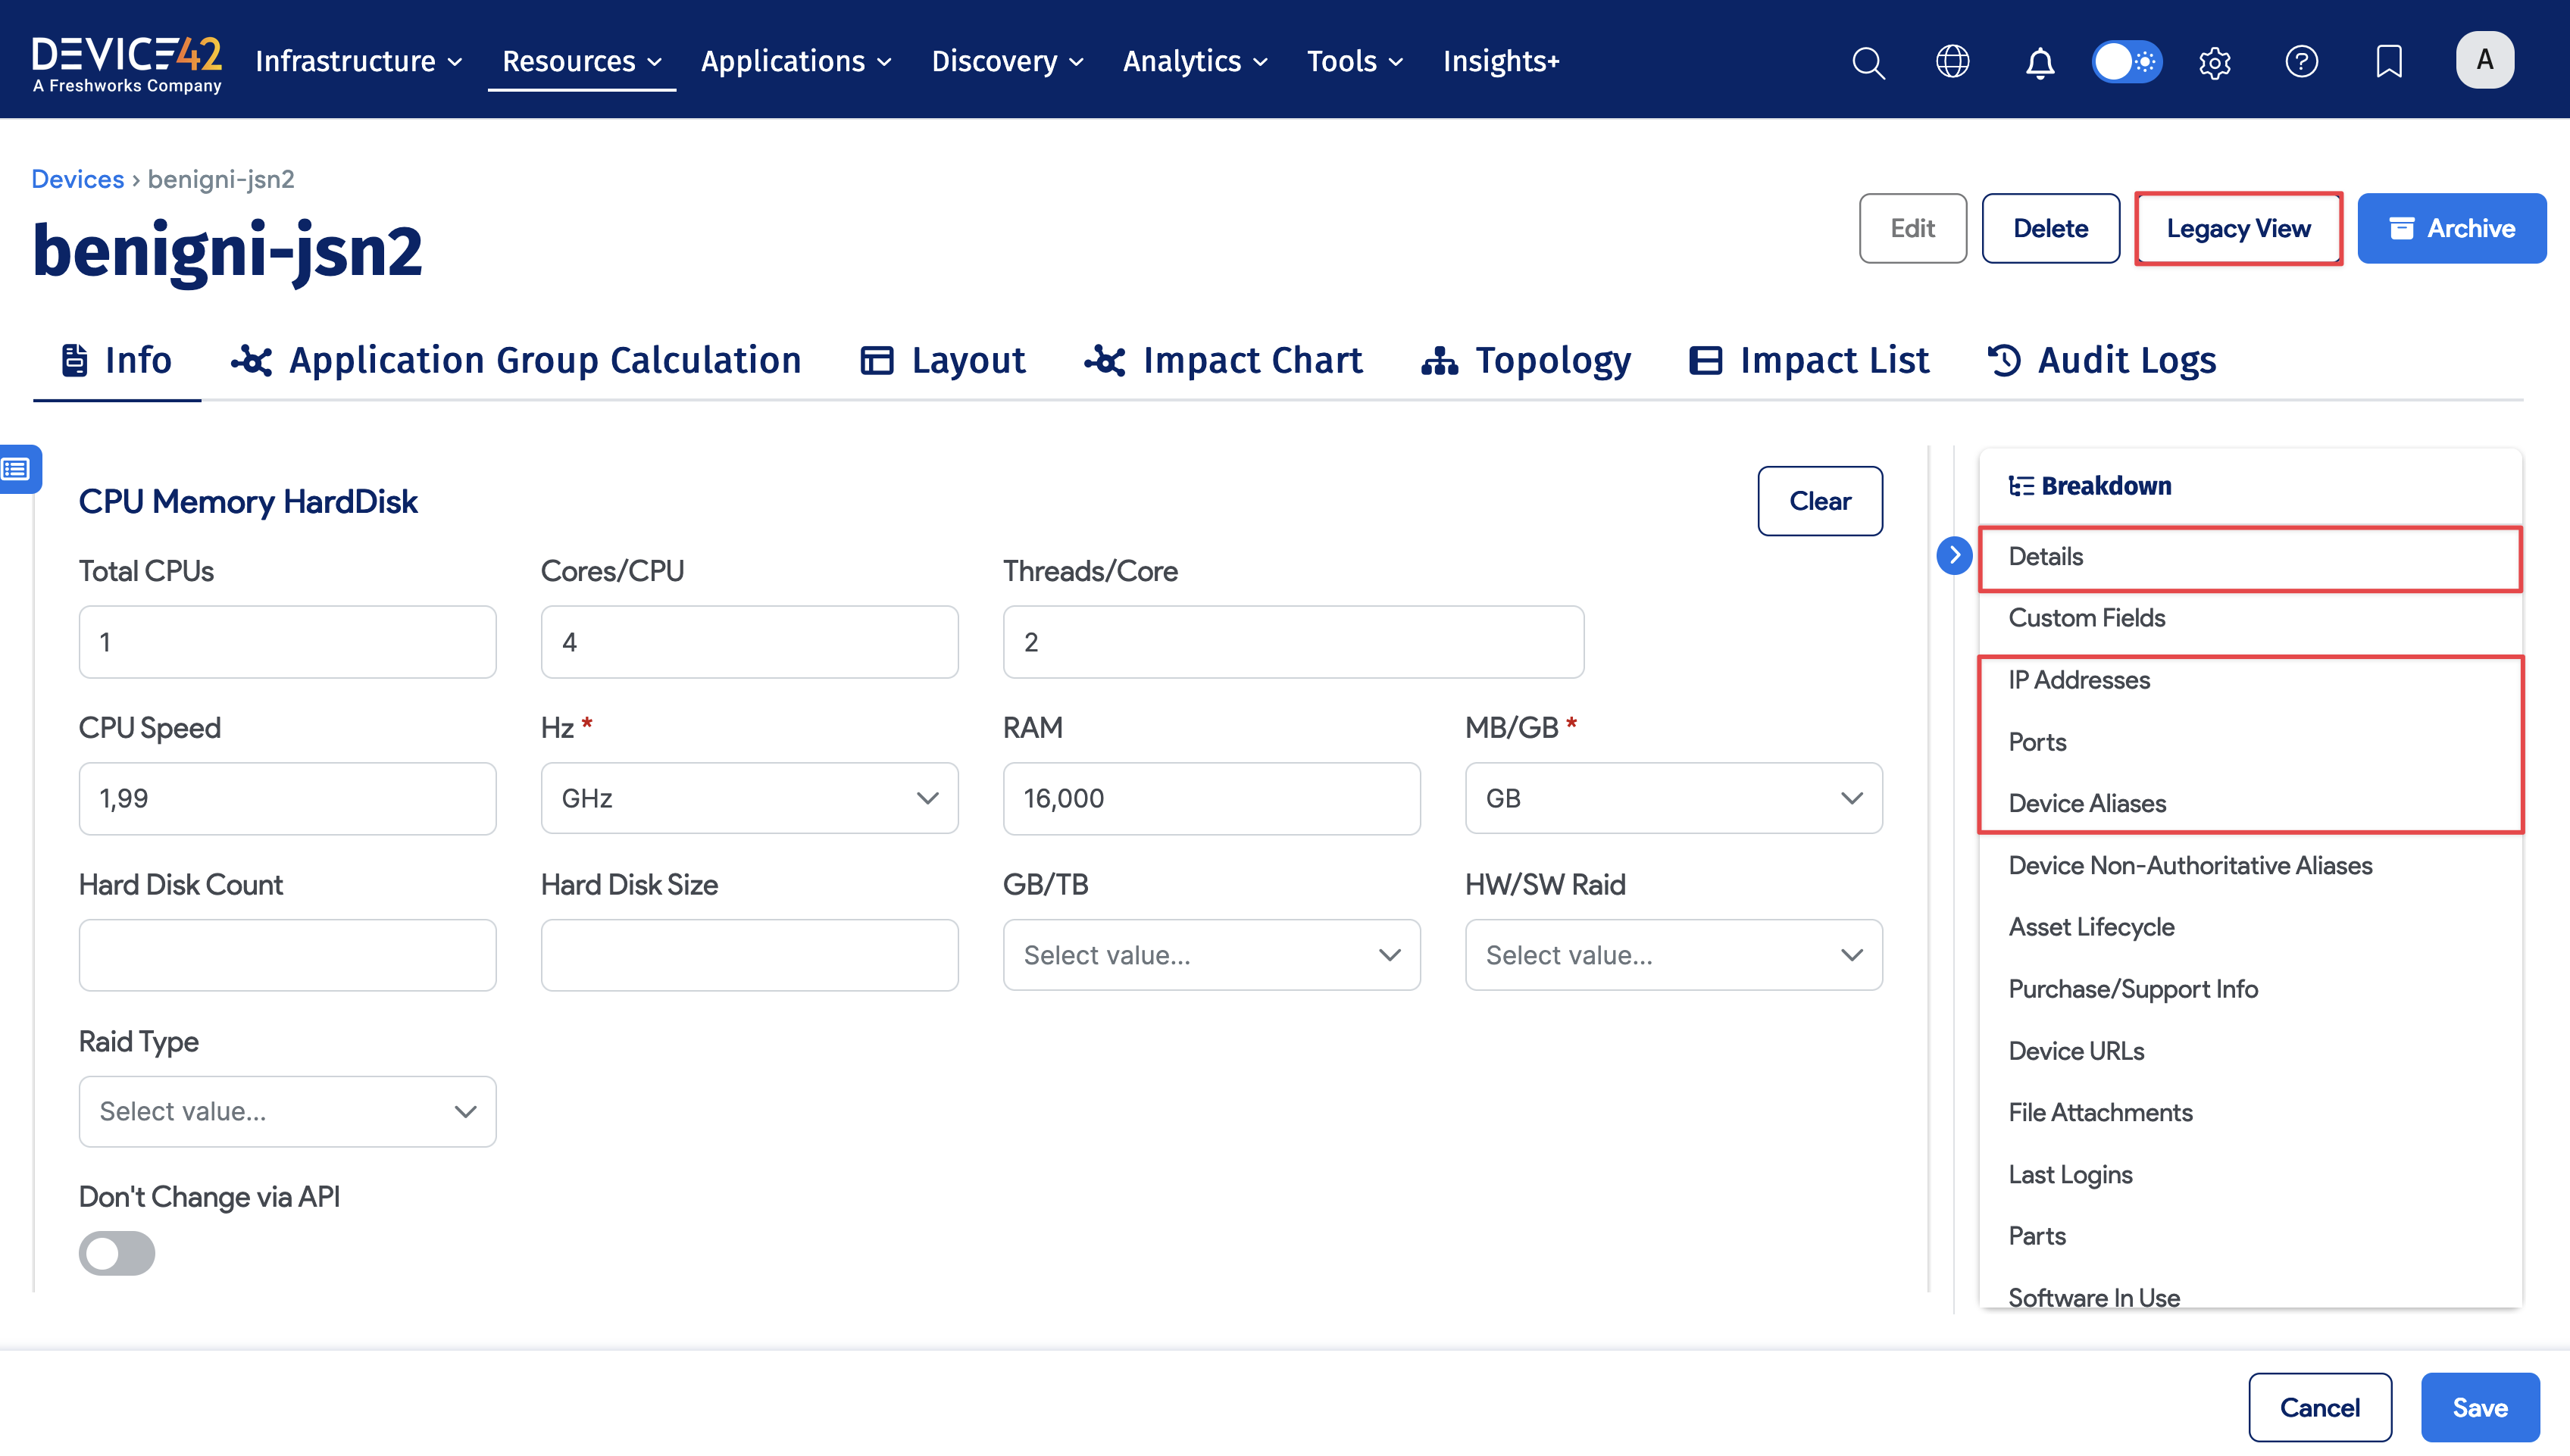Click the help question mark icon
This screenshot has height=1456, width=2570.
(2301, 62)
